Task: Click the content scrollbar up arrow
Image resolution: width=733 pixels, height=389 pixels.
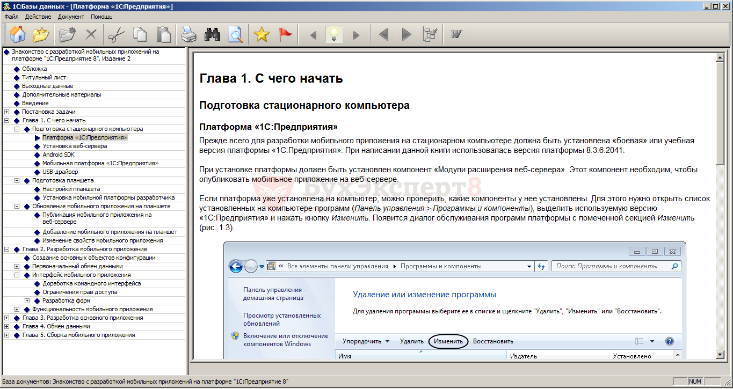Action: (720, 57)
